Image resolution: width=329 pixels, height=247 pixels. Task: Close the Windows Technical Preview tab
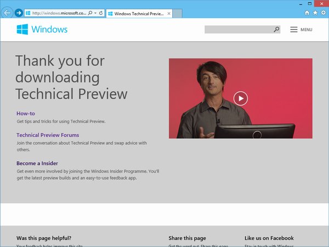(x=169, y=14)
